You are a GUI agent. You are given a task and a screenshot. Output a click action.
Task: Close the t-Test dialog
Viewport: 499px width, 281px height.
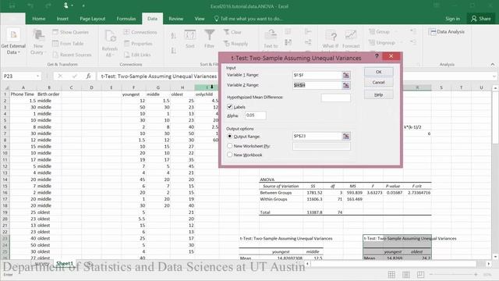[391, 56]
